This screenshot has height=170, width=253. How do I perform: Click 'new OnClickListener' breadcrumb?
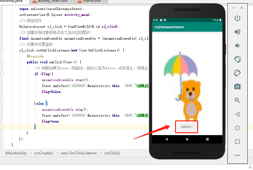[x=79, y=153]
